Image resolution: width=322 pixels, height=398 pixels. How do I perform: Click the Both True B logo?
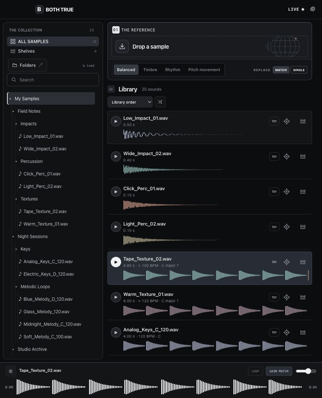(39, 9)
